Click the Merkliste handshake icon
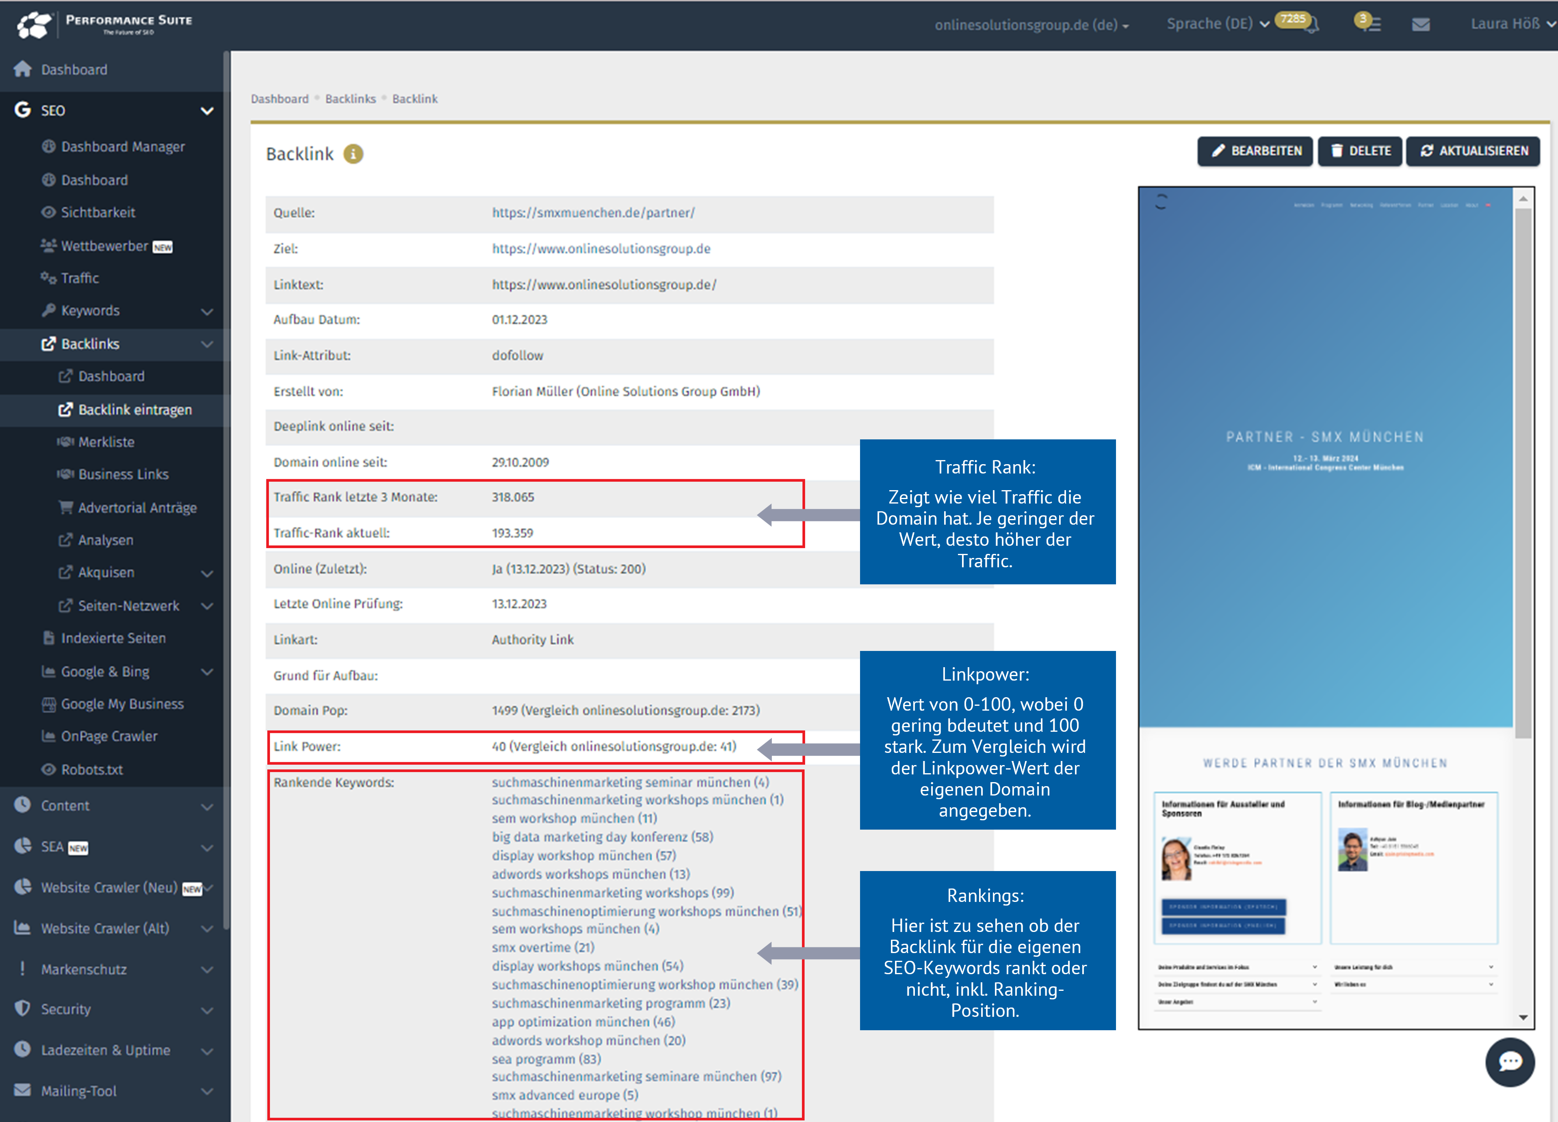Screen dimensions: 1558x1122 click(65, 441)
